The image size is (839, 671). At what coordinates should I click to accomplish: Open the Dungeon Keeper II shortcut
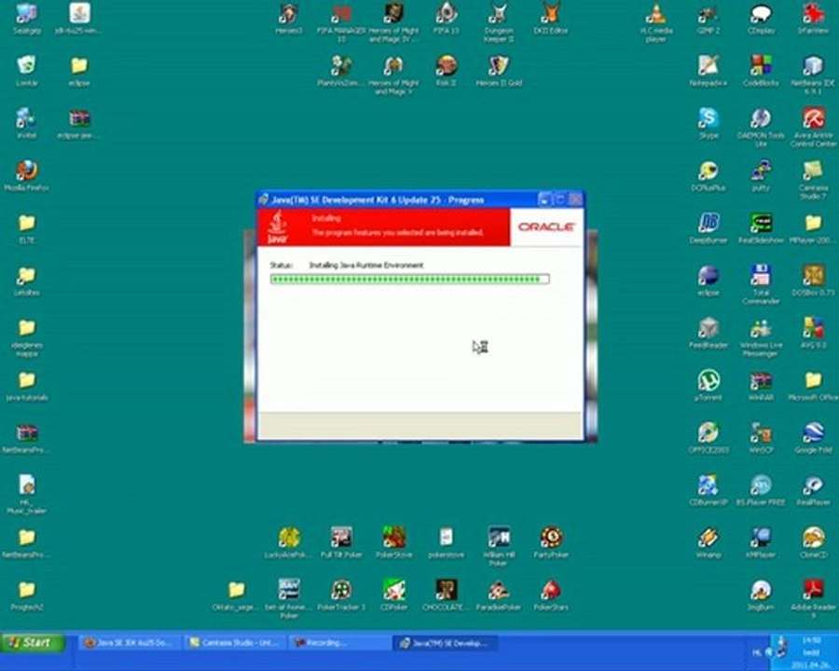pyautogui.click(x=498, y=23)
